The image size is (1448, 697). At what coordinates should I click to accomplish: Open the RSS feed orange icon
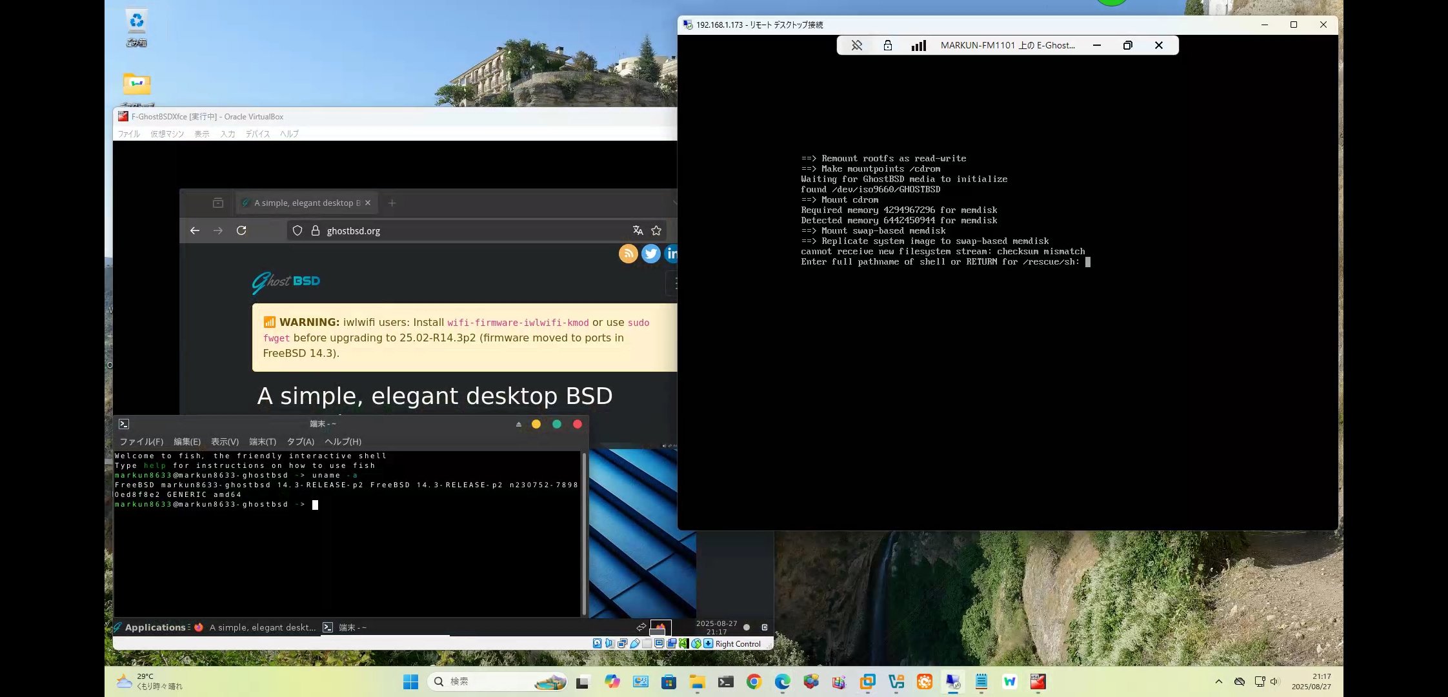(x=628, y=254)
